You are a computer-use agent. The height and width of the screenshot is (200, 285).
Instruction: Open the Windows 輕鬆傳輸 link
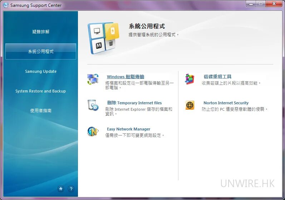[126, 77]
